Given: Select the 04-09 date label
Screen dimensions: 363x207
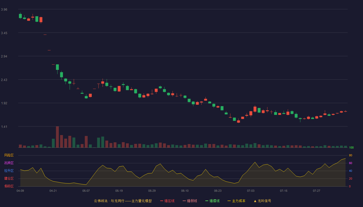Looking at the screenshot, I should pyautogui.click(x=20, y=191).
